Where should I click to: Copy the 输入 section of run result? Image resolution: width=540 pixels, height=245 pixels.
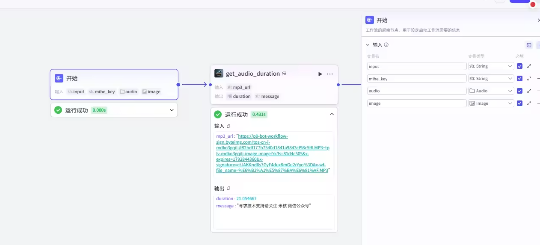228,126
